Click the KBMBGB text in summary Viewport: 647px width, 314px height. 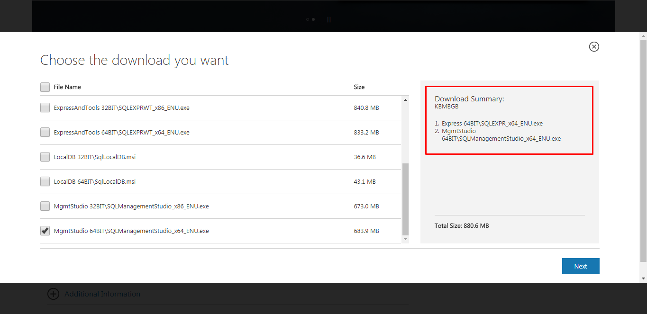tap(447, 107)
